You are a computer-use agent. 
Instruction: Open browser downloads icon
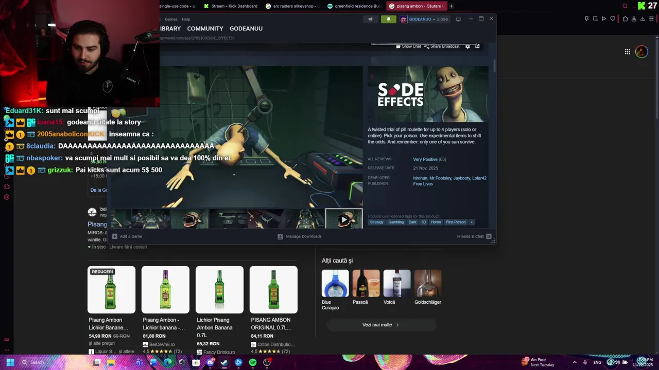pyautogui.click(x=643, y=19)
